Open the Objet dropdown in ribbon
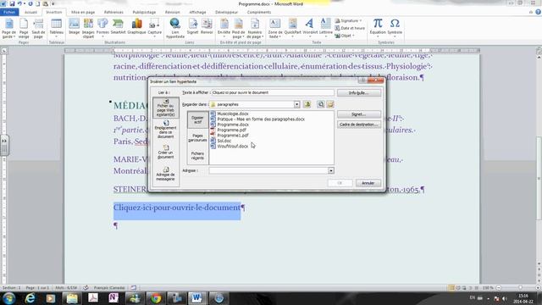Image resolution: width=542 pixels, height=305 pixels. click(345, 36)
